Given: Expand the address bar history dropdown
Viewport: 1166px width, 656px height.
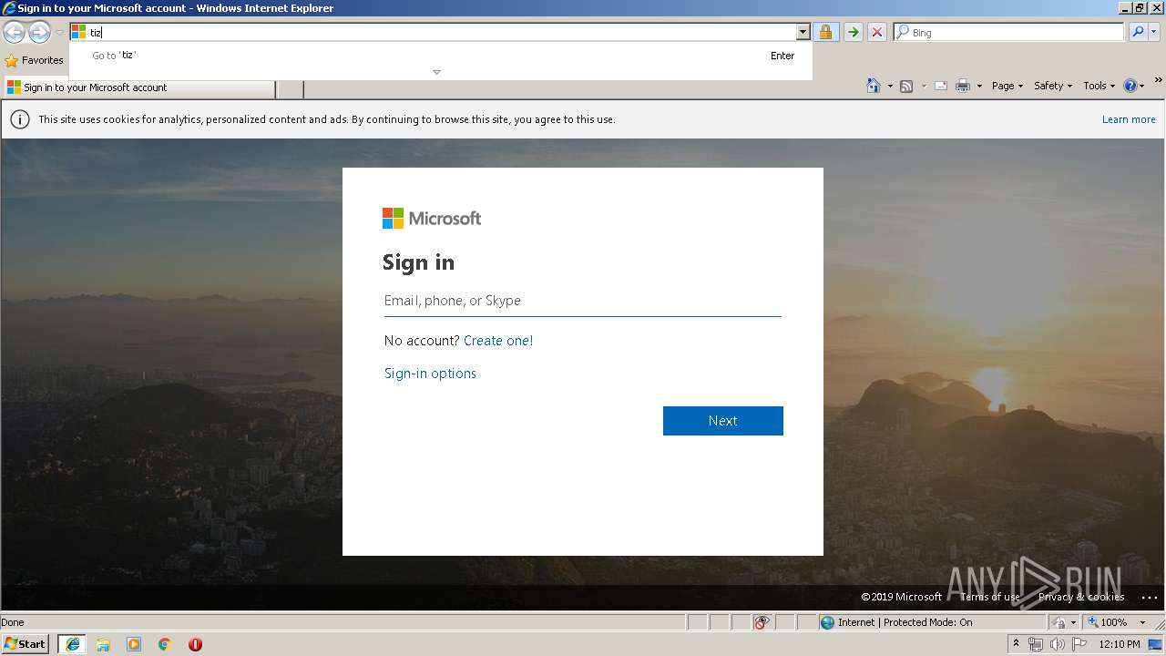Looking at the screenshot, I should pos(803,32).
